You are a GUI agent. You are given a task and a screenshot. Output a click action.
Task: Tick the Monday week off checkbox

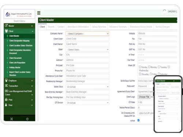149,67
